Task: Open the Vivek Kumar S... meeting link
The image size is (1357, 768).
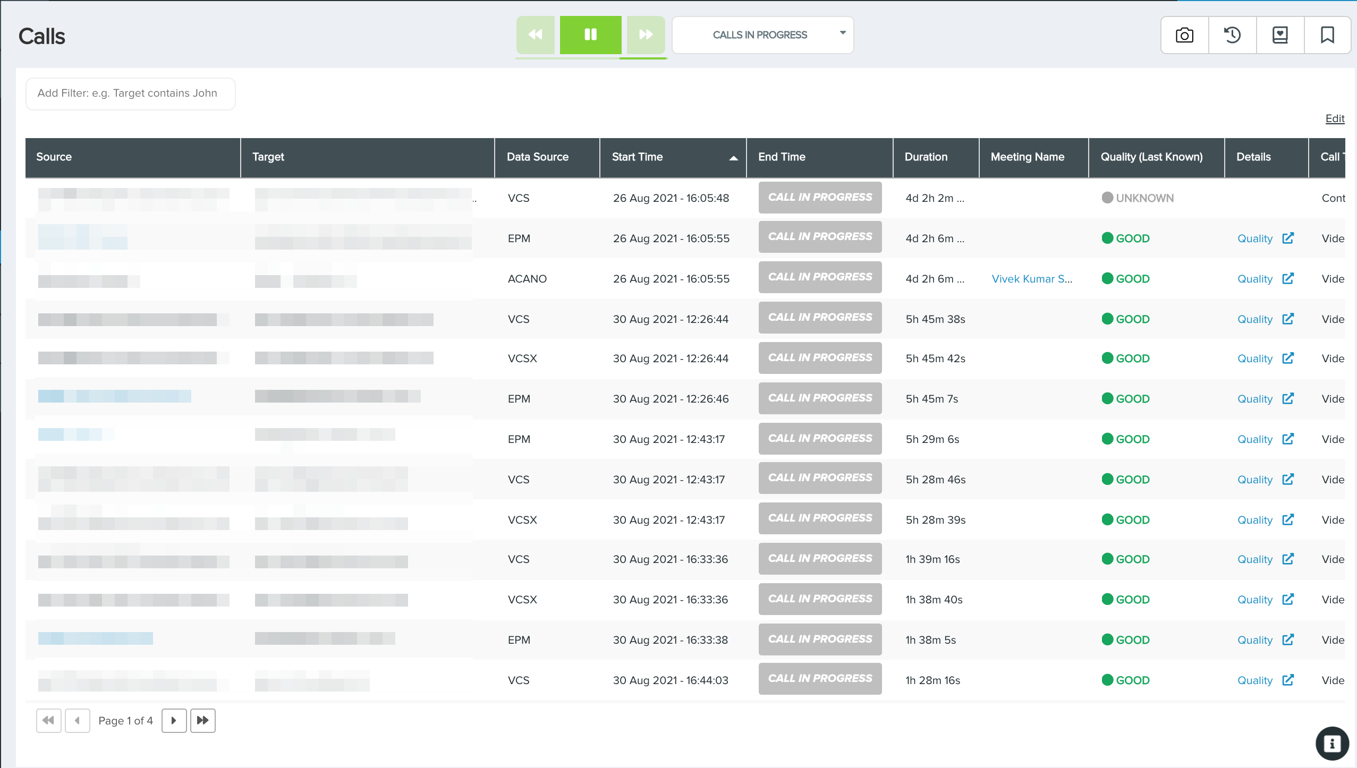Action: (x=1032, y=279)
